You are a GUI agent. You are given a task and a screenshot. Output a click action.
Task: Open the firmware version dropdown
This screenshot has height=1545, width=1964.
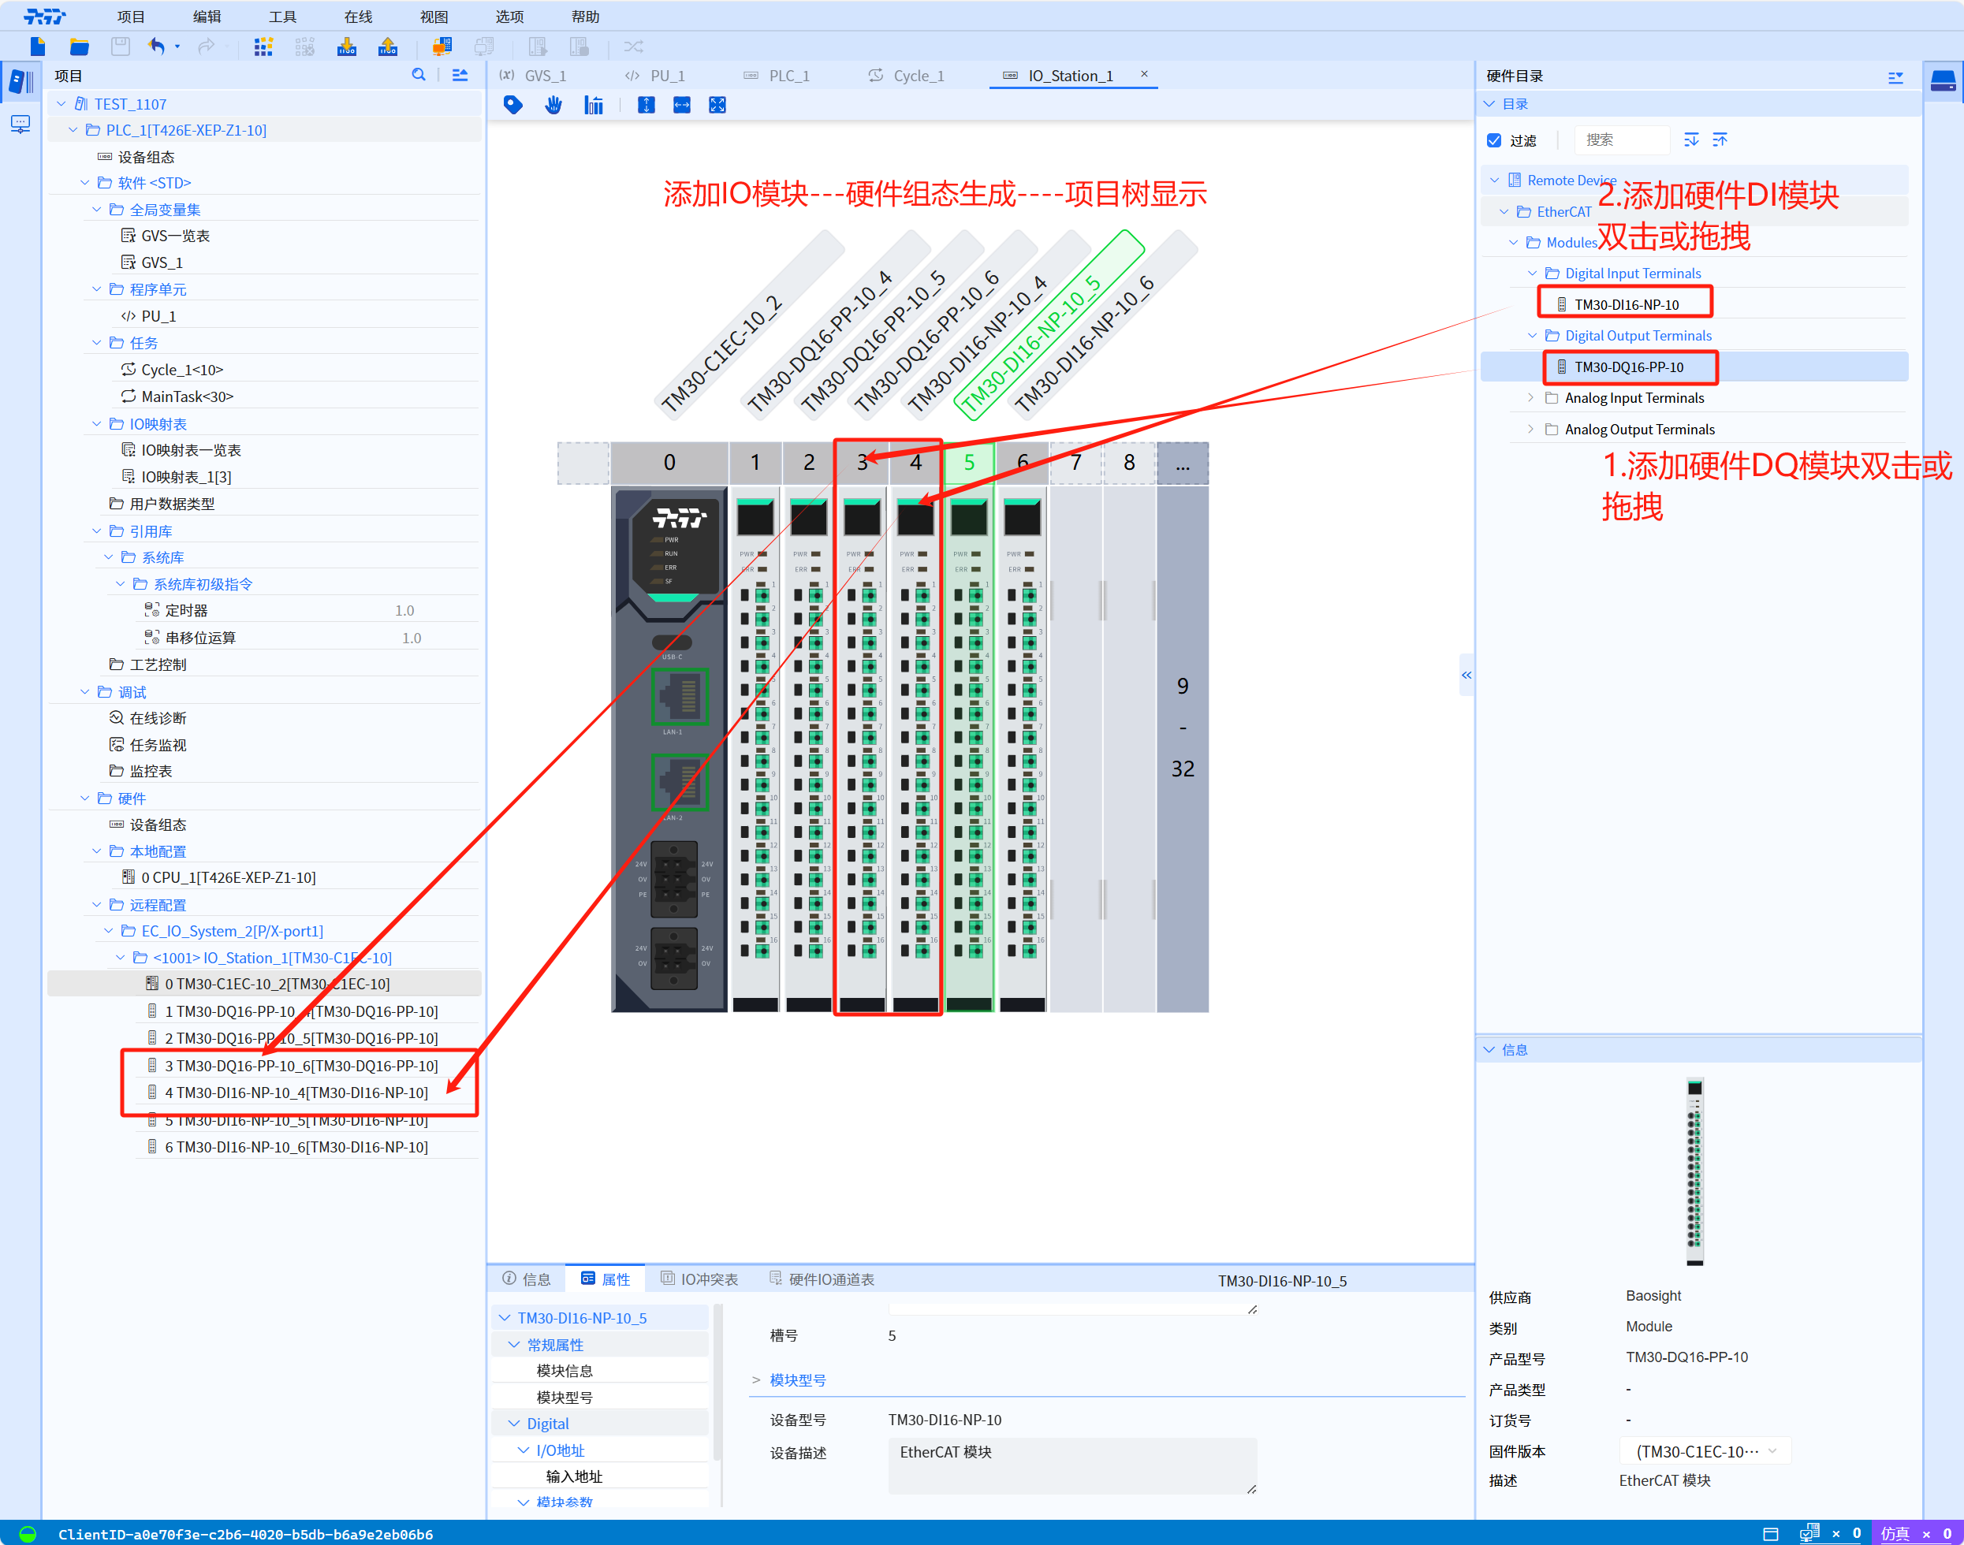coord(1705,1451)
